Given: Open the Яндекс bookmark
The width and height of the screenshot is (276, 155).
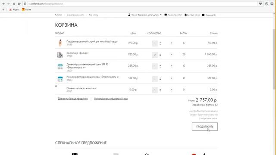Looking at the screenshot, I should click(14, 9).
